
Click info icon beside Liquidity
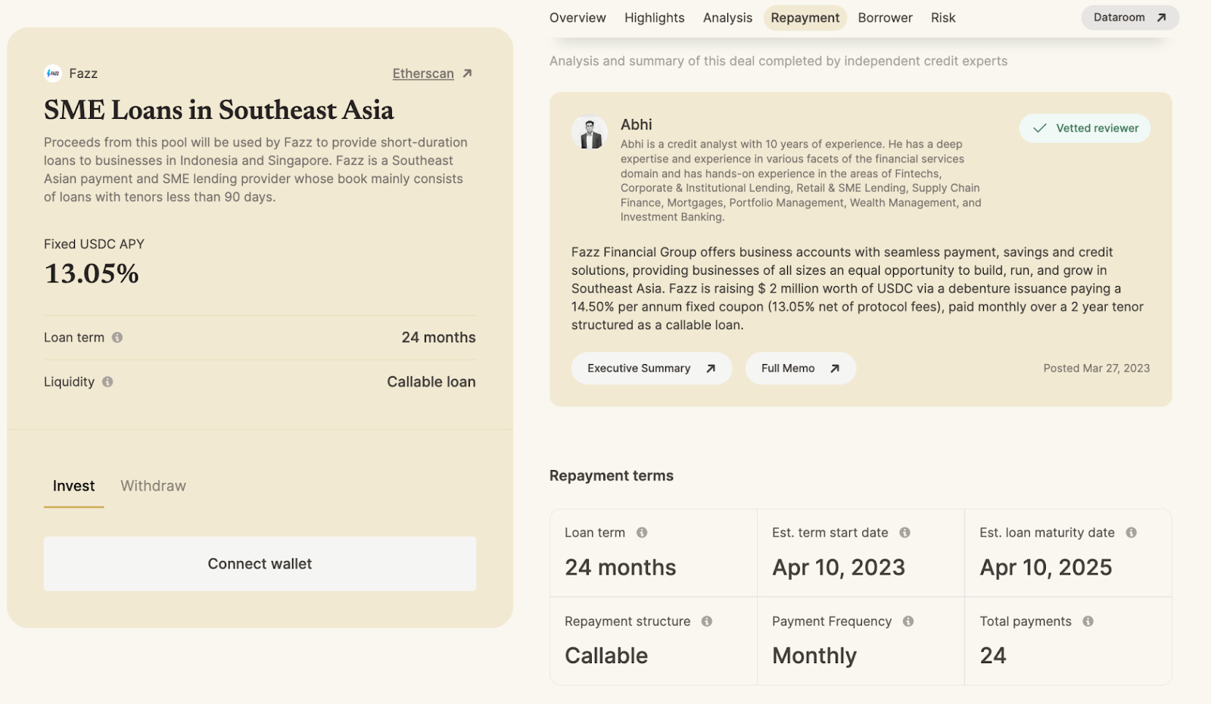(x=107, y=382)
